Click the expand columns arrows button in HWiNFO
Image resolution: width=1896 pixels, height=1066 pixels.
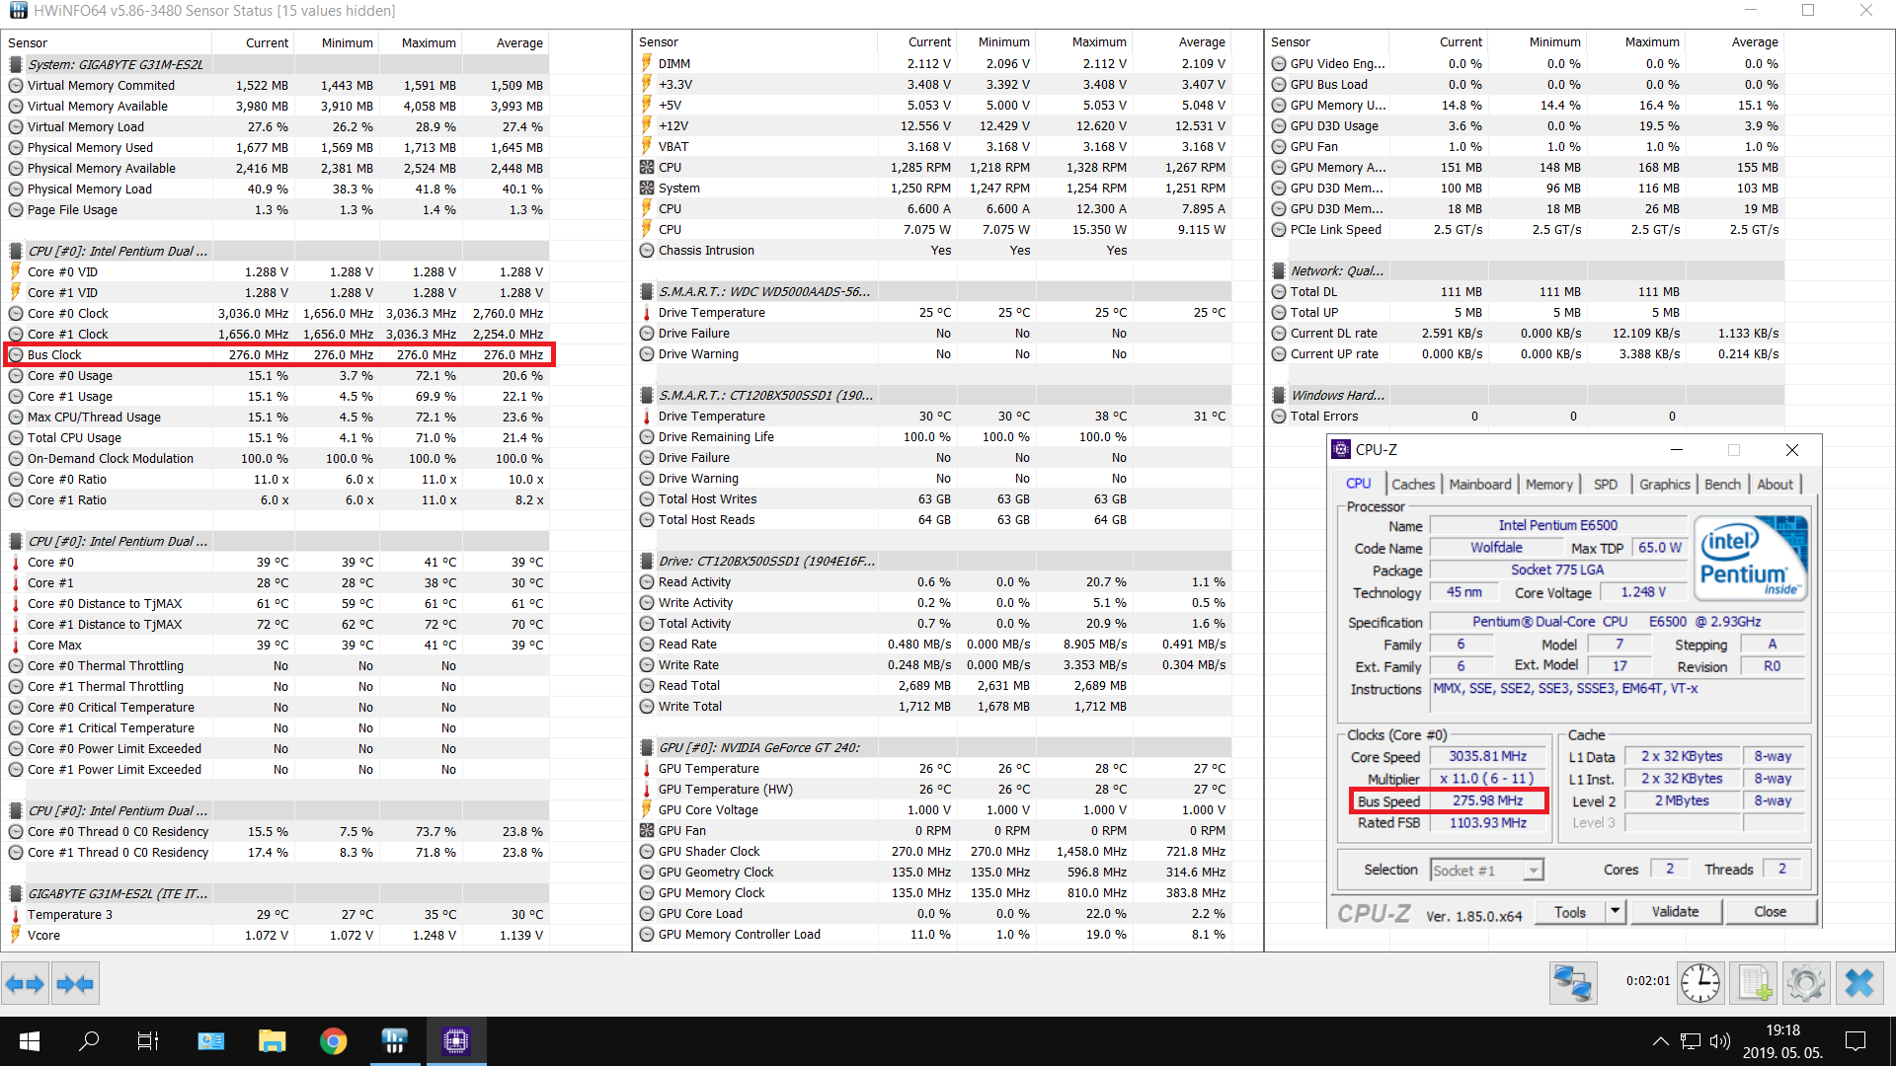point(25,983)
